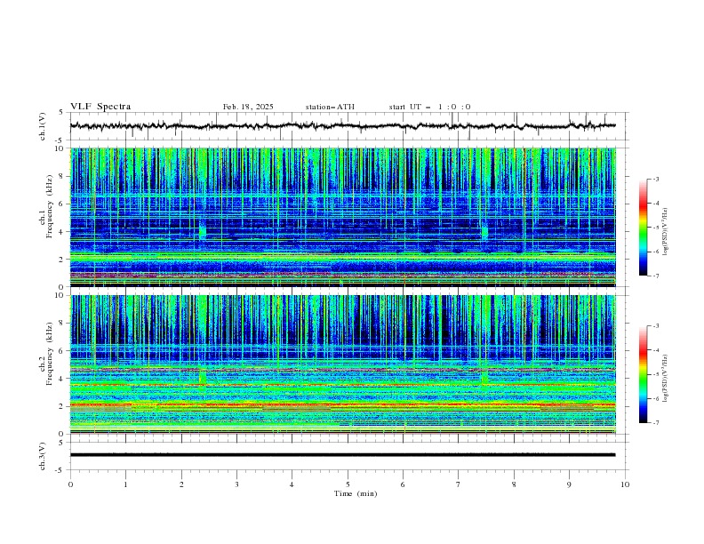Image resolution: width=704 pixels, height=544 pixels.
Task: Click inside the ch.2 spectrogram panel
Action: pyautogui.click(x=342, y=364)
